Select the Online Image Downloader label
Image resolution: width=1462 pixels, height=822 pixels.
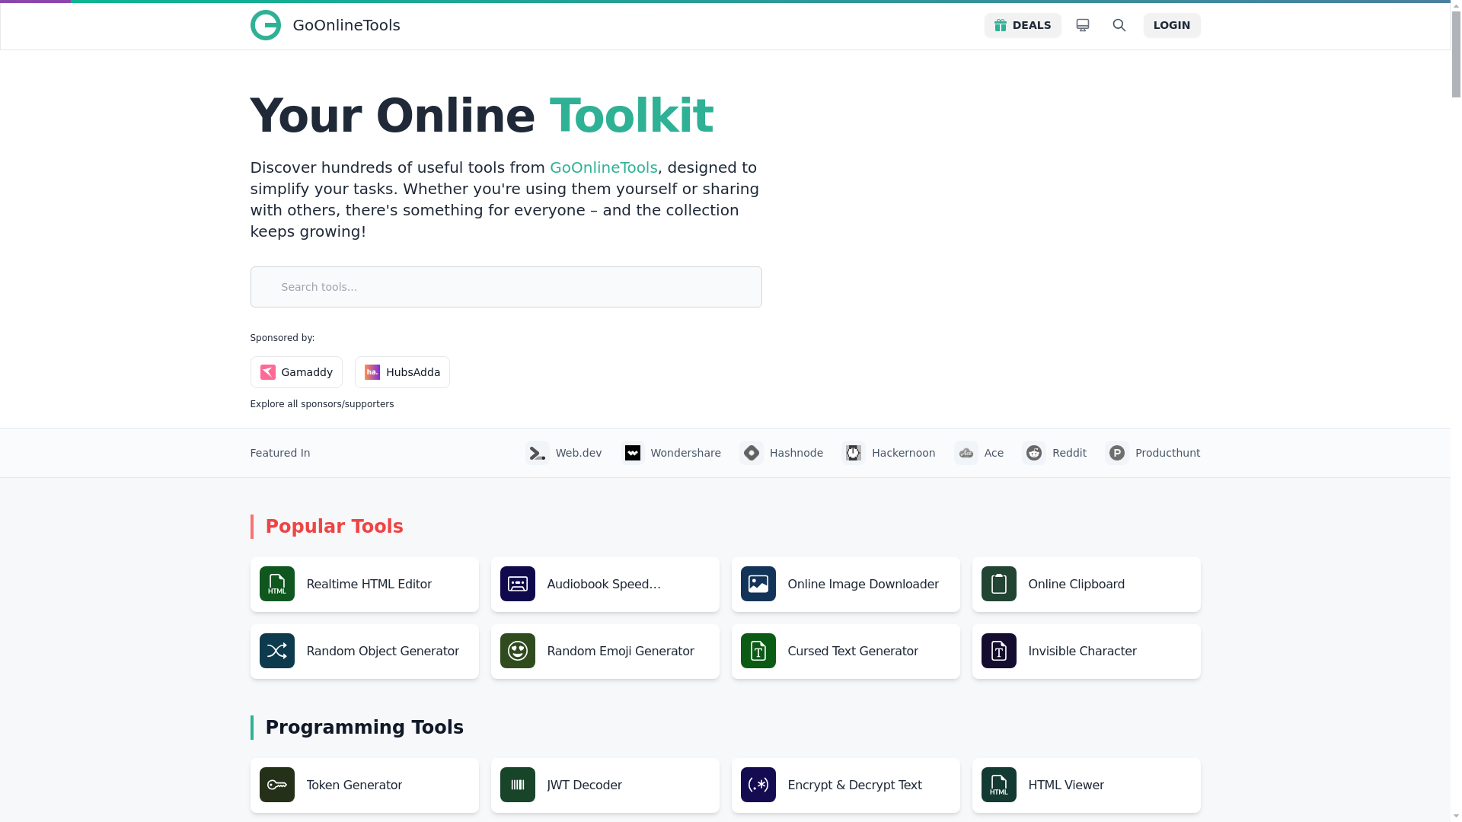pos(863,585)
